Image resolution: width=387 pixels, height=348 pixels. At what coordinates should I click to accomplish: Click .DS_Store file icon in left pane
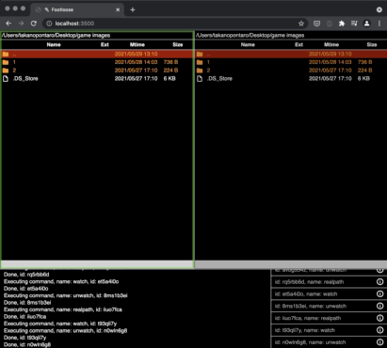coord(6,78)
